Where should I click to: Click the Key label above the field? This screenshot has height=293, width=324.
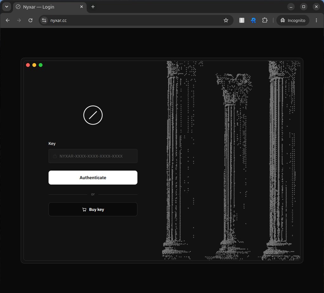[x=52, y=144]
